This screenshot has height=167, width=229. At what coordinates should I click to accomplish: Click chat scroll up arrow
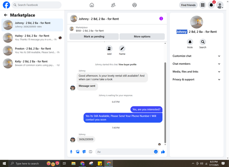(x=165, y=43)
